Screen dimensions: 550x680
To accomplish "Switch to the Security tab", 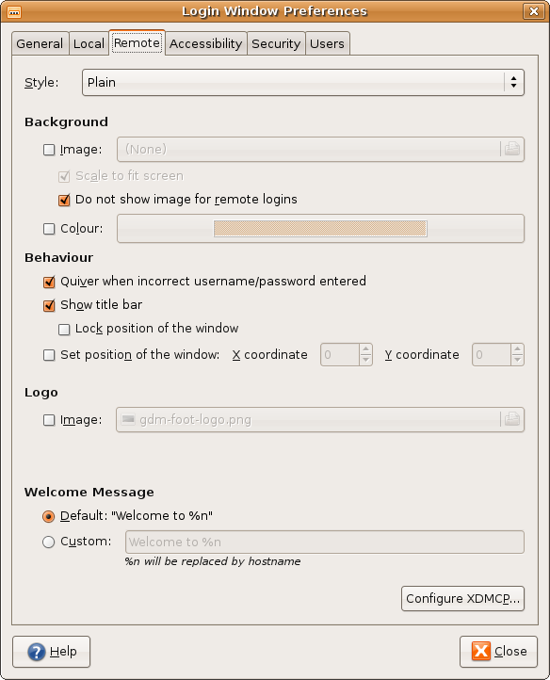I will coord(276,44).
